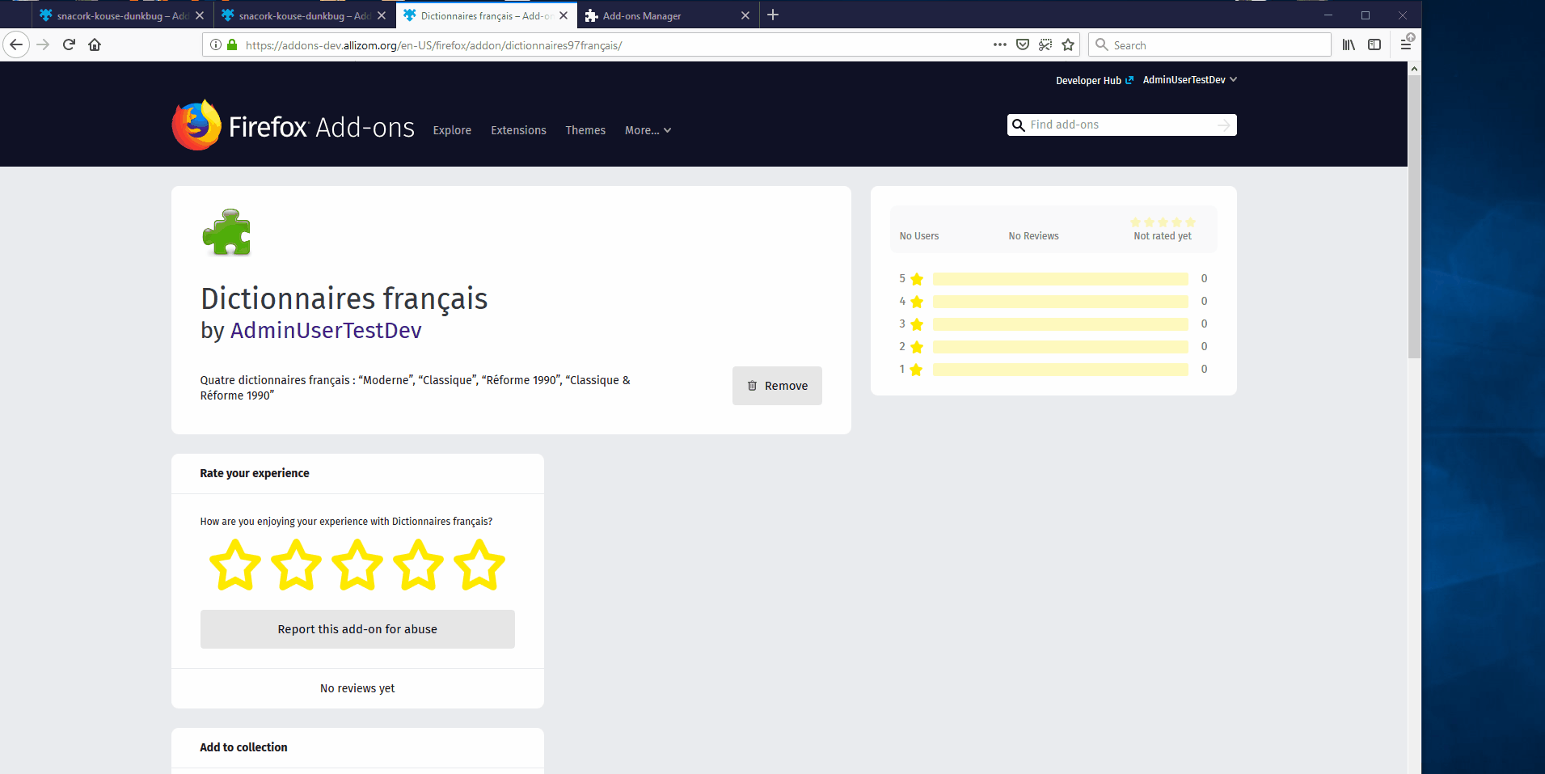Expand the "More..." navigation dropdown

tap(647, 130)
